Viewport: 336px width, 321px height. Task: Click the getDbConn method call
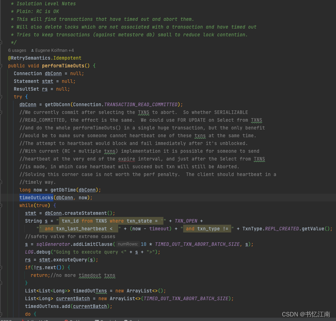[x=58, y=104]
